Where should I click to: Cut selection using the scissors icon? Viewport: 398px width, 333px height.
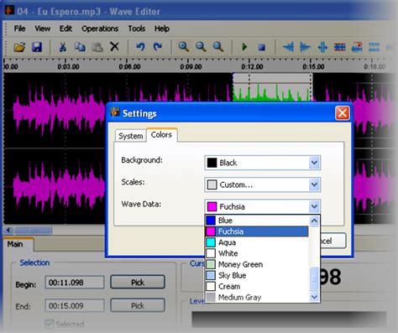[63, 47]
